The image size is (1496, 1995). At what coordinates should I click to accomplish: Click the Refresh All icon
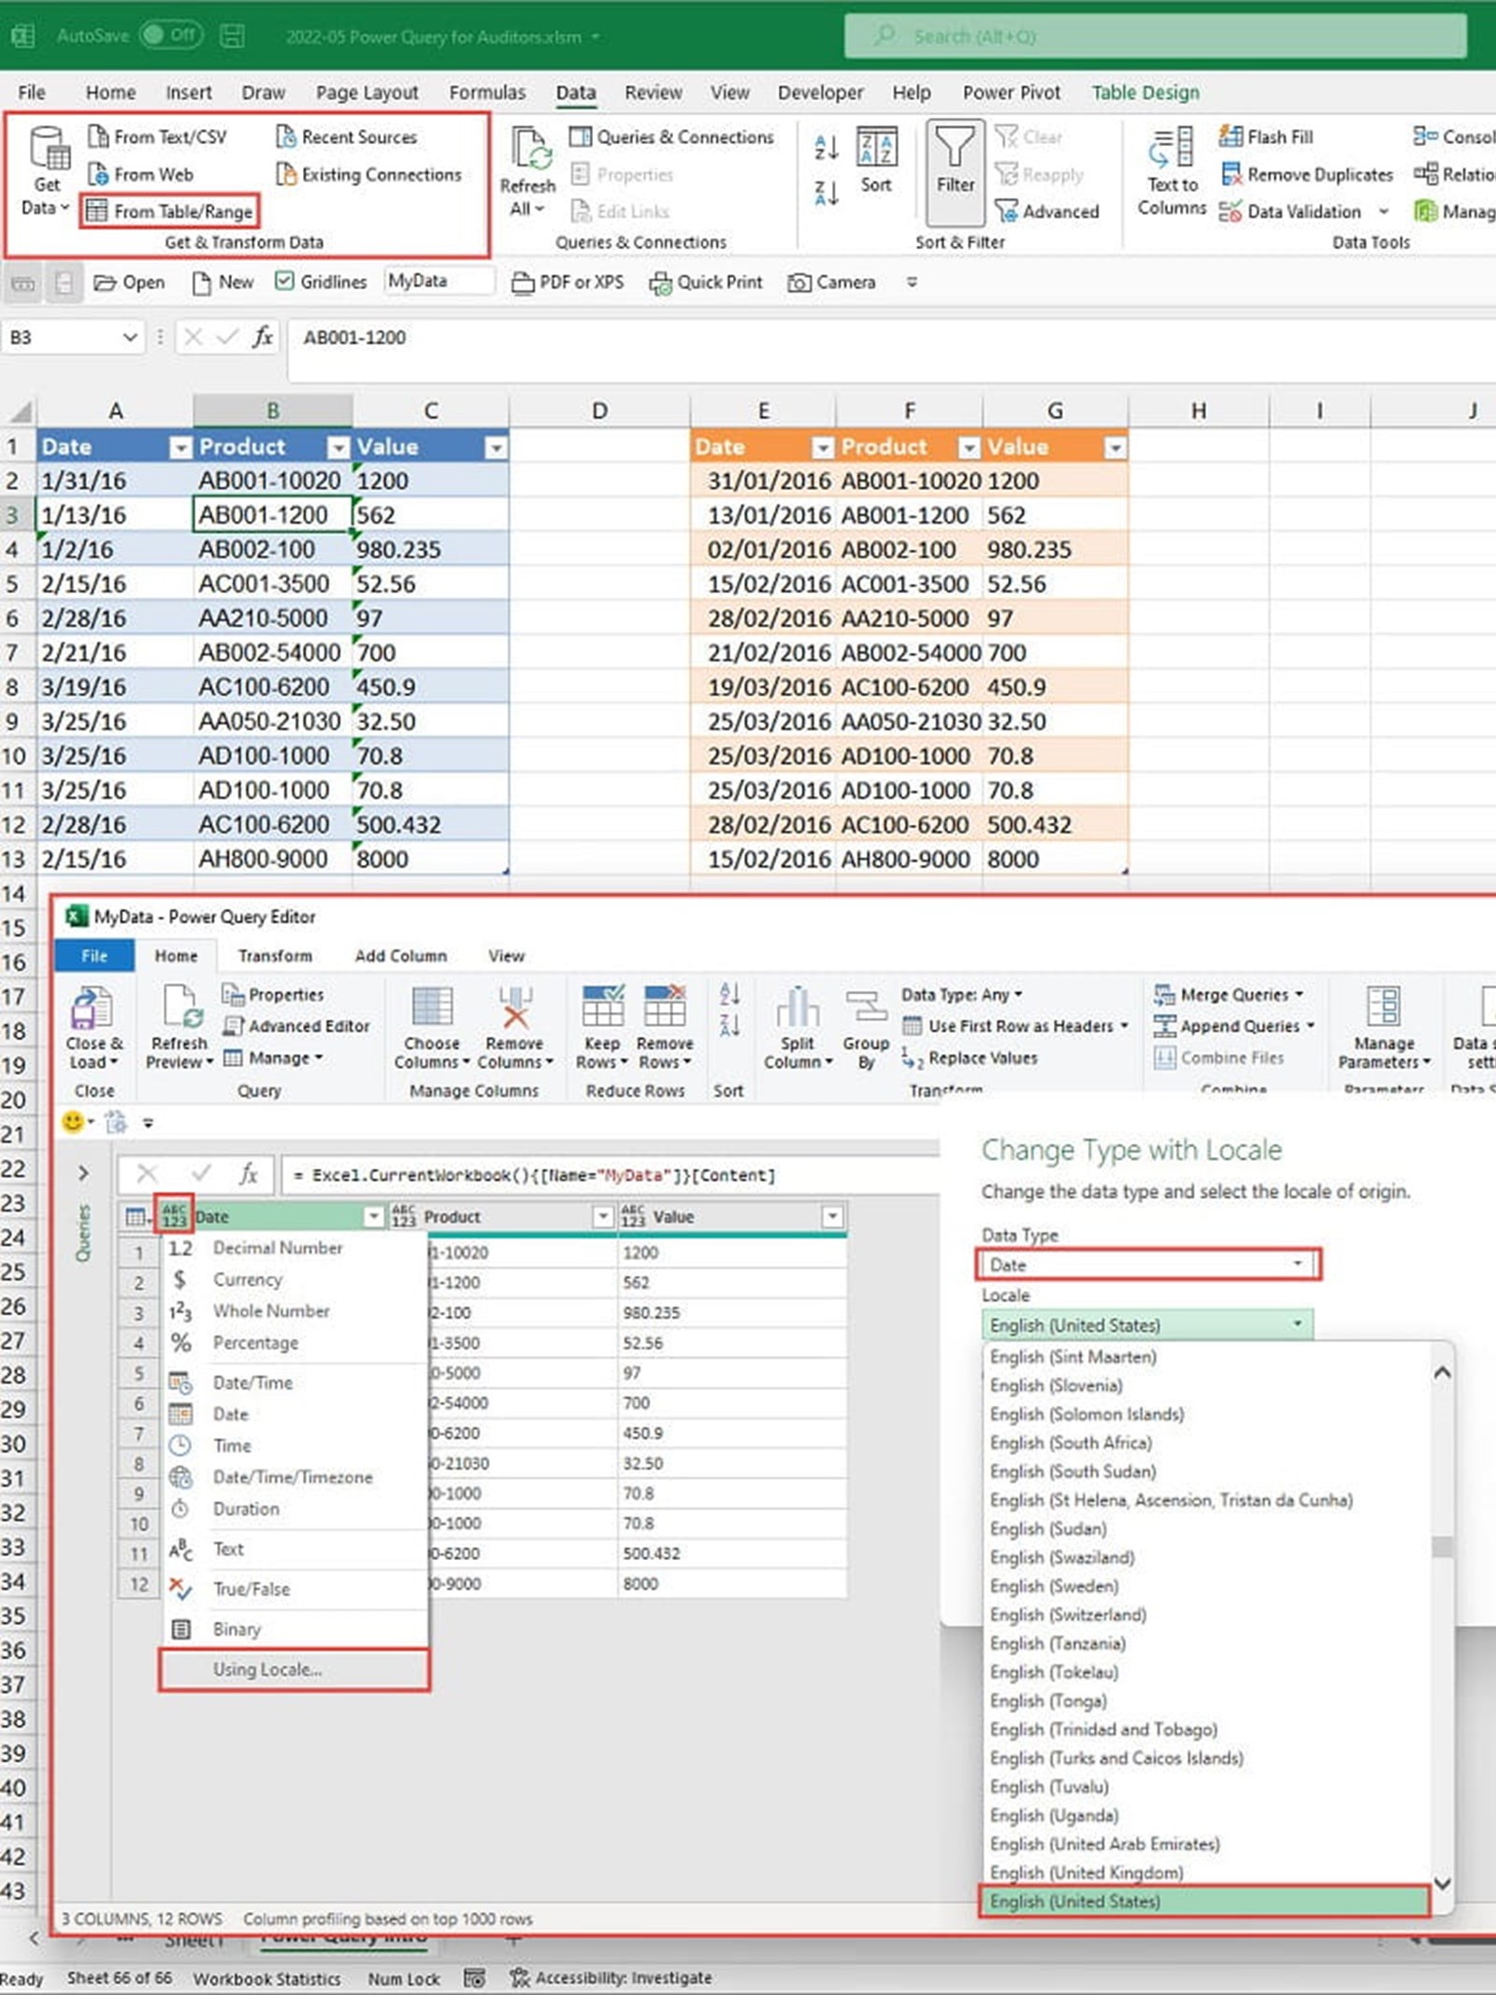(529, 150)
